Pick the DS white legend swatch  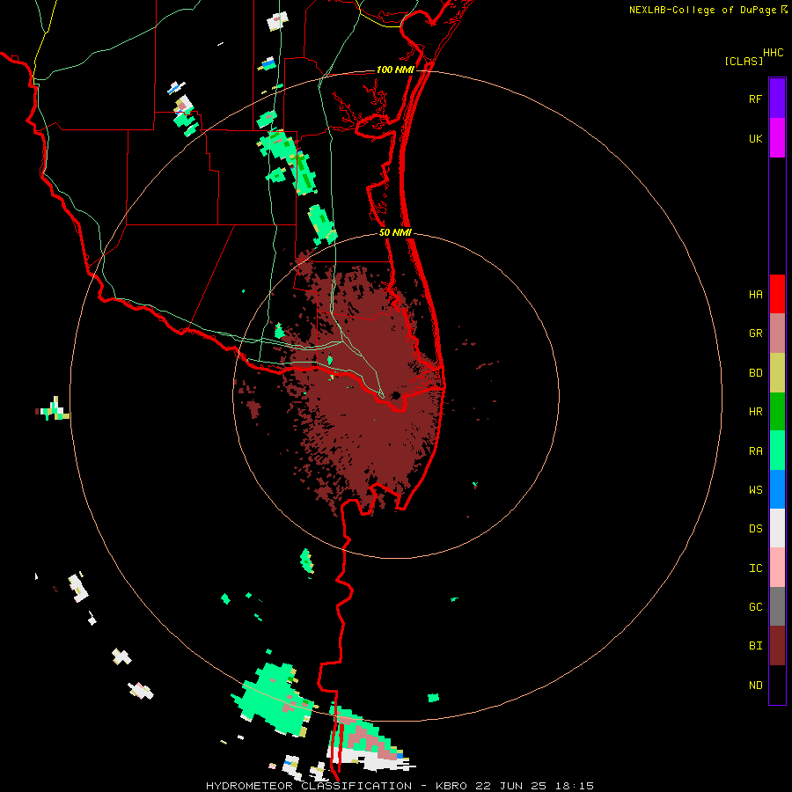click(x=777, y=528)
